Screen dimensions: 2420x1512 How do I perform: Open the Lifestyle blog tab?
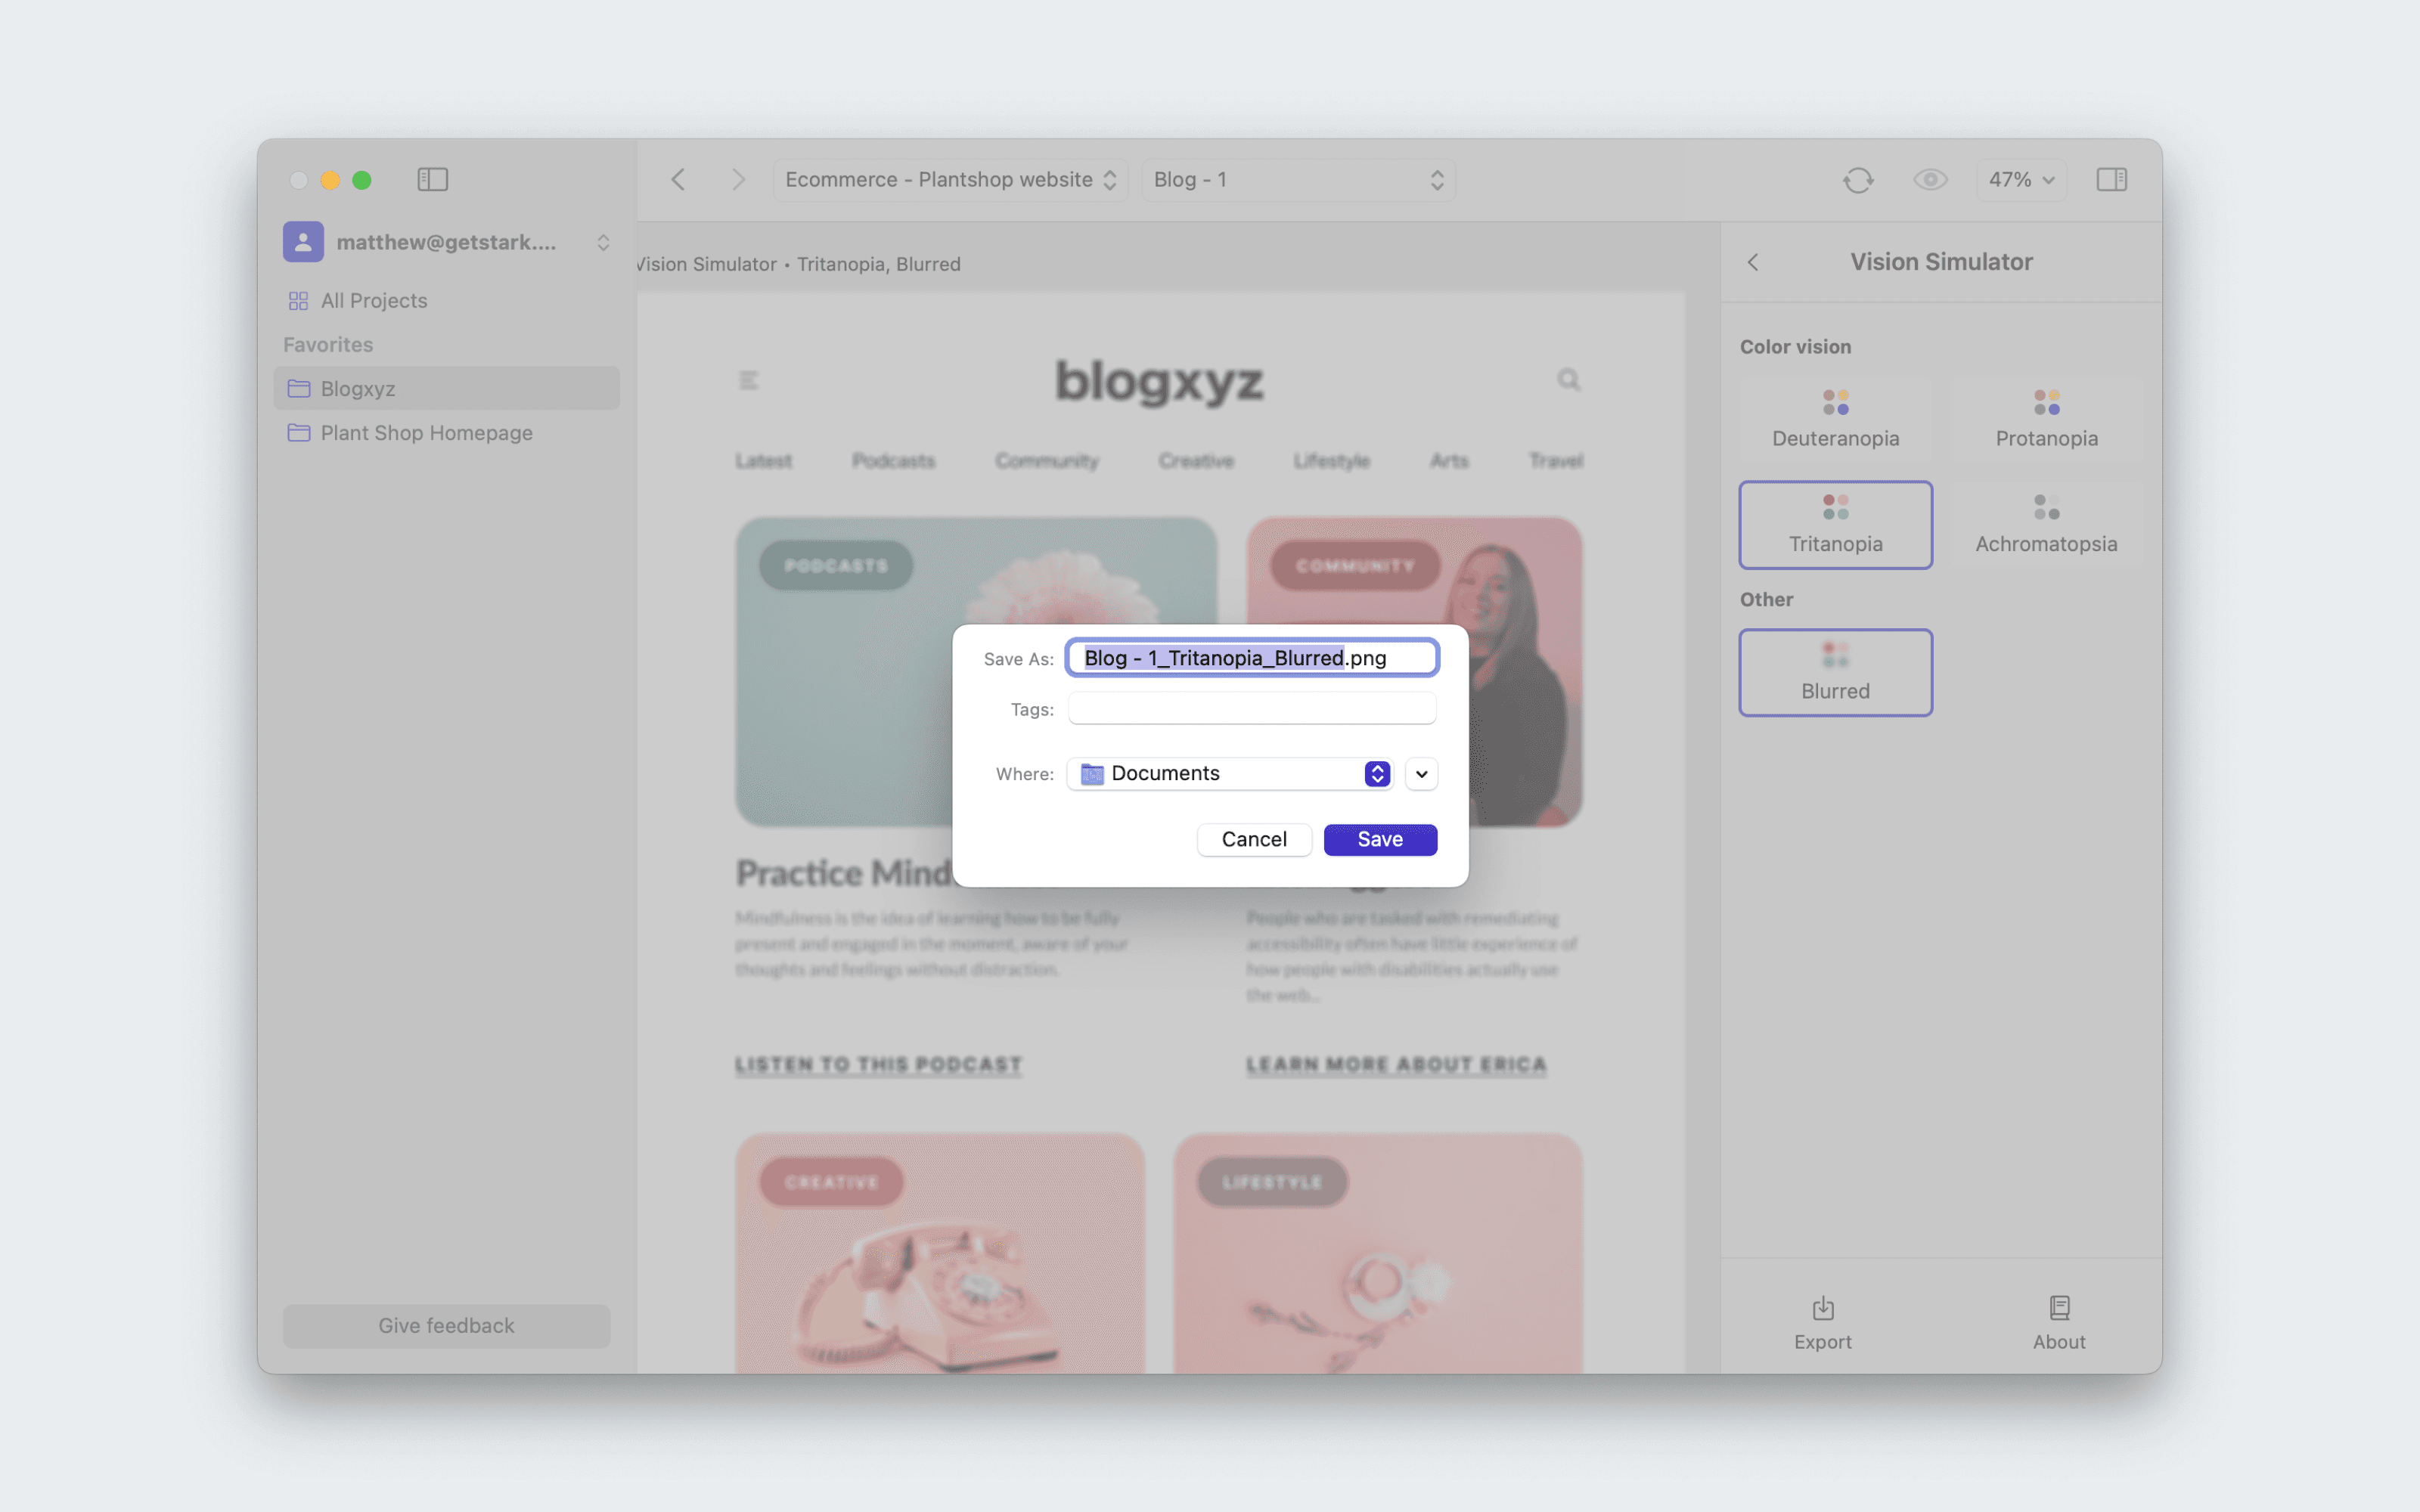click(1332, 461)
